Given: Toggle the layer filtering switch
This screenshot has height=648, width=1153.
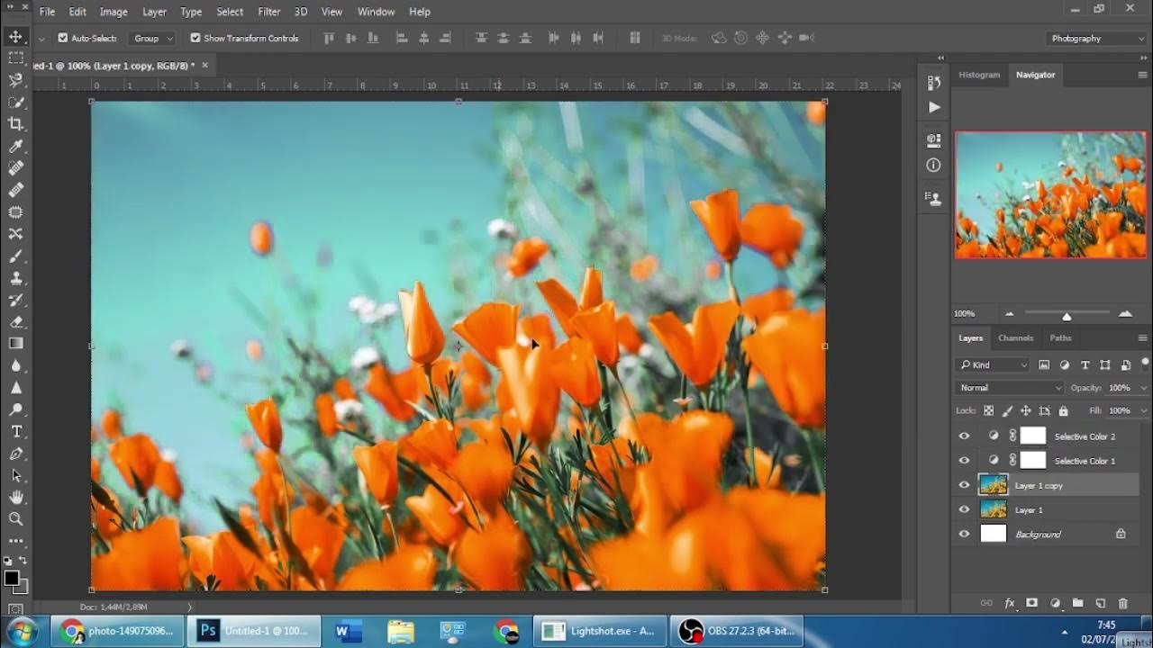Looking at the screenshot, I should click(x=1145, y=364).
